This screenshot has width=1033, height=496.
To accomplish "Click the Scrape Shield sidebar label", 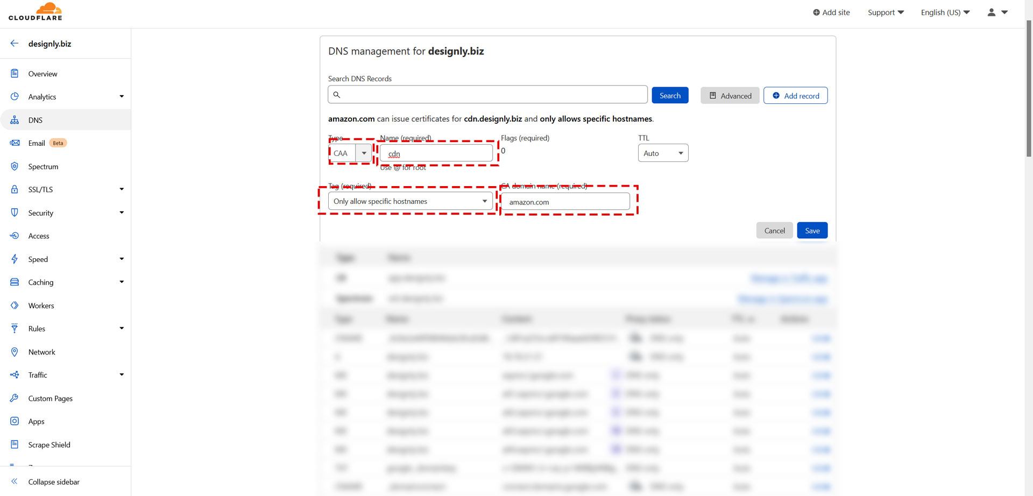I will tap(49, 445).
